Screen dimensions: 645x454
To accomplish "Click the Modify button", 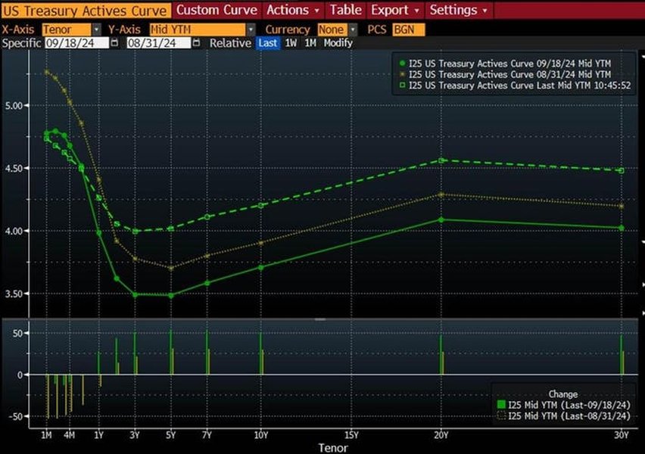I will click(338, 43).
